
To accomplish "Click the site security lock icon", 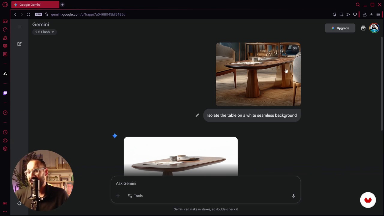I will [46, 14].
